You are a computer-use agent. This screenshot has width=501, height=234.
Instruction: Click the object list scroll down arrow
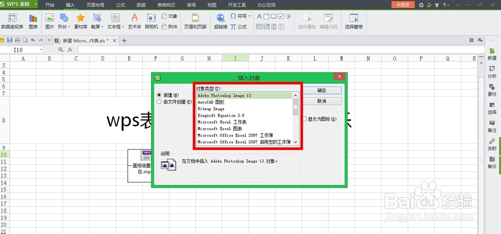coord(296,142)
